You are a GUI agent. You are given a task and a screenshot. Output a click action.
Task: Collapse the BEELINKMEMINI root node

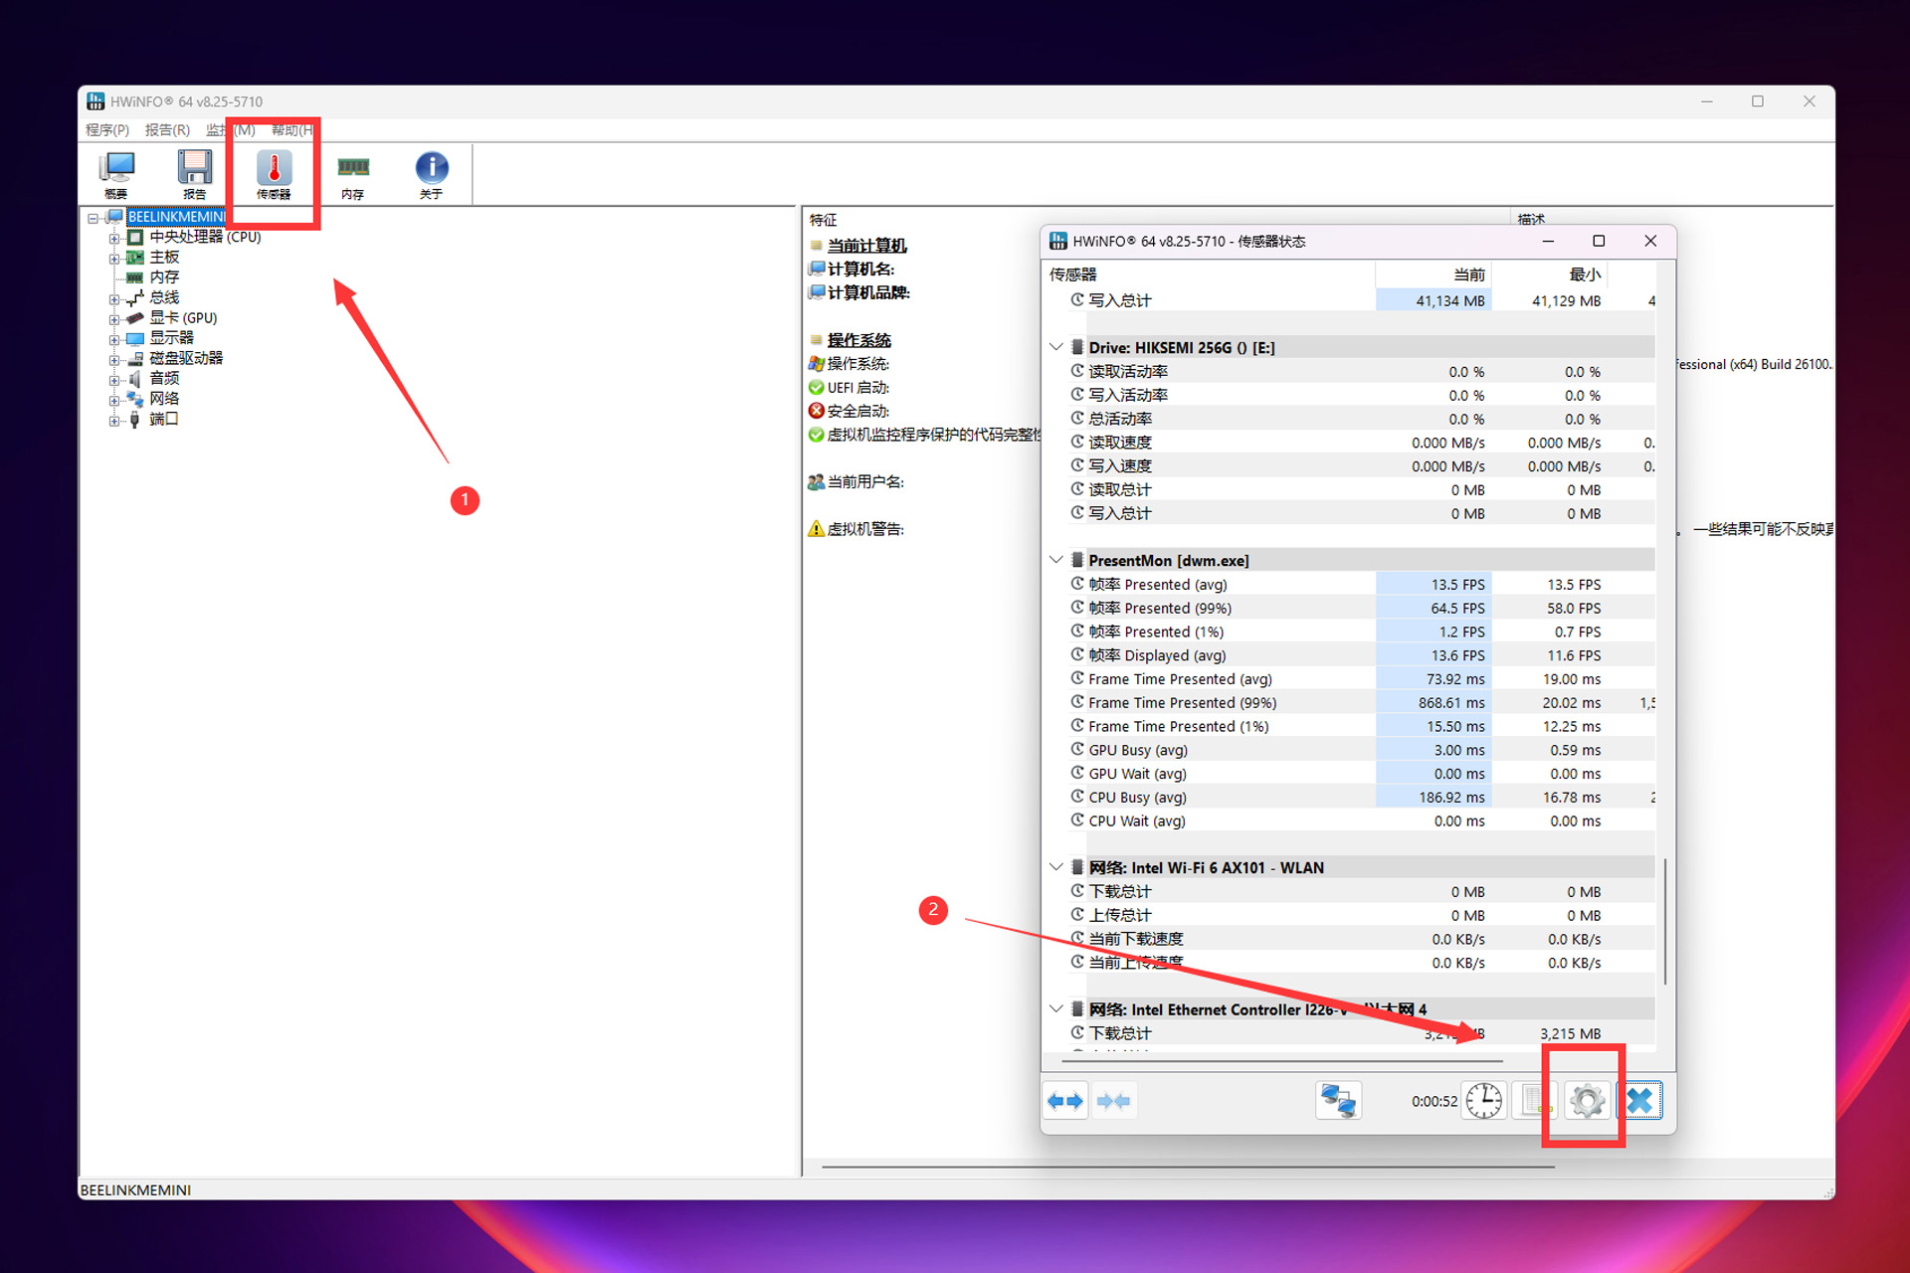click(x=93, y=218)
